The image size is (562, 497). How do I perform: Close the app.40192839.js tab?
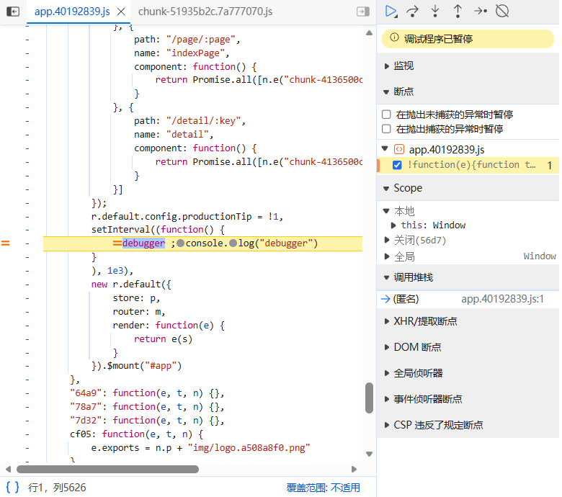click(122, 12)
